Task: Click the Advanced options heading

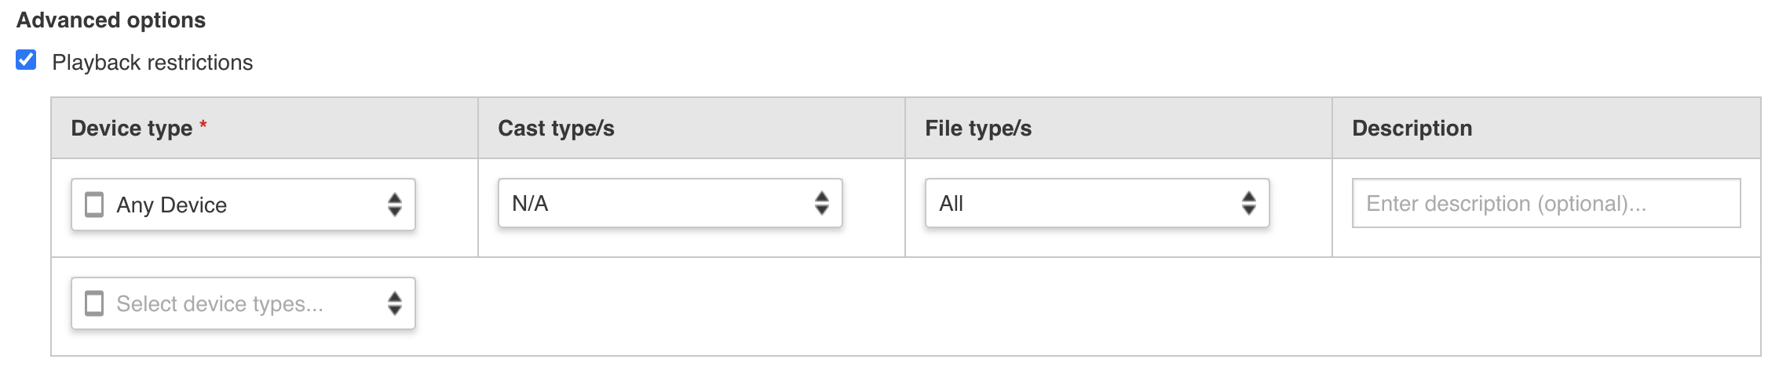Action: (111, 20)
